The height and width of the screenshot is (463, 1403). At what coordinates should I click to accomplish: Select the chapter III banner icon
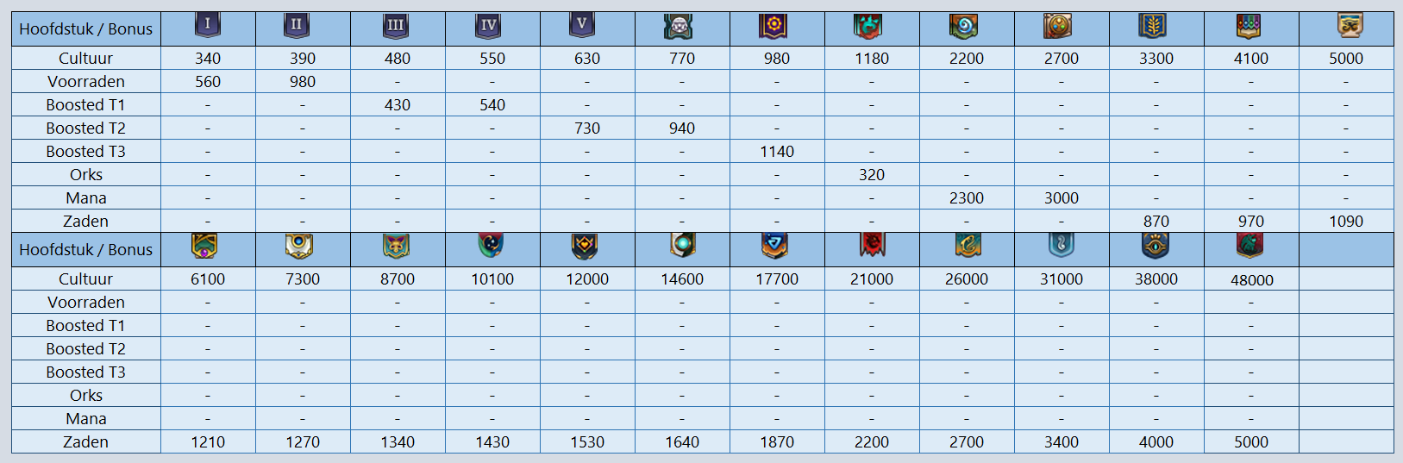pos(396,26)
